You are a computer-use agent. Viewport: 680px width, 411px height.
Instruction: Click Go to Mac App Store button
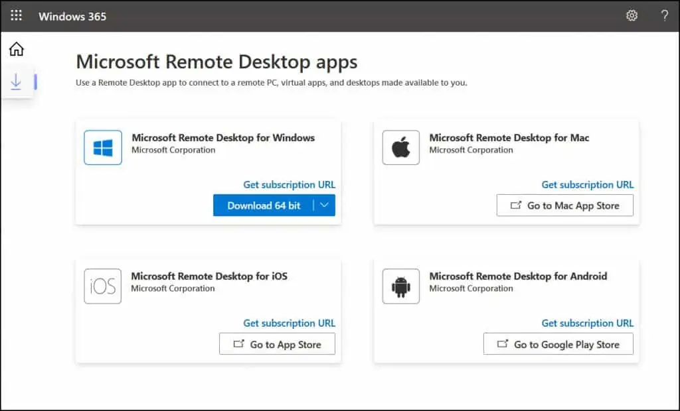pos(564,206)
